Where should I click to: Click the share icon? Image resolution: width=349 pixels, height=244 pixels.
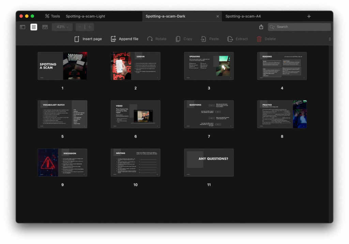[261, 27]
